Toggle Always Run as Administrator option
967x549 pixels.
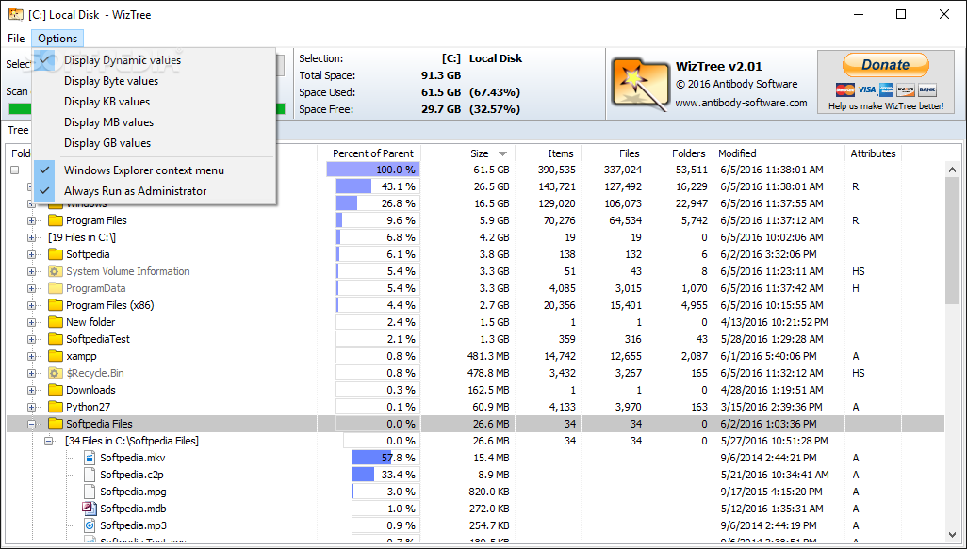point(155,191)
